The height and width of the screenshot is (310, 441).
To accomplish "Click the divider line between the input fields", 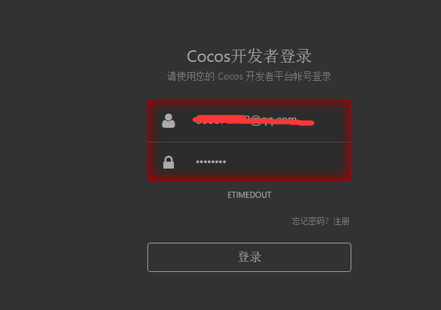I will coord(249,141).
